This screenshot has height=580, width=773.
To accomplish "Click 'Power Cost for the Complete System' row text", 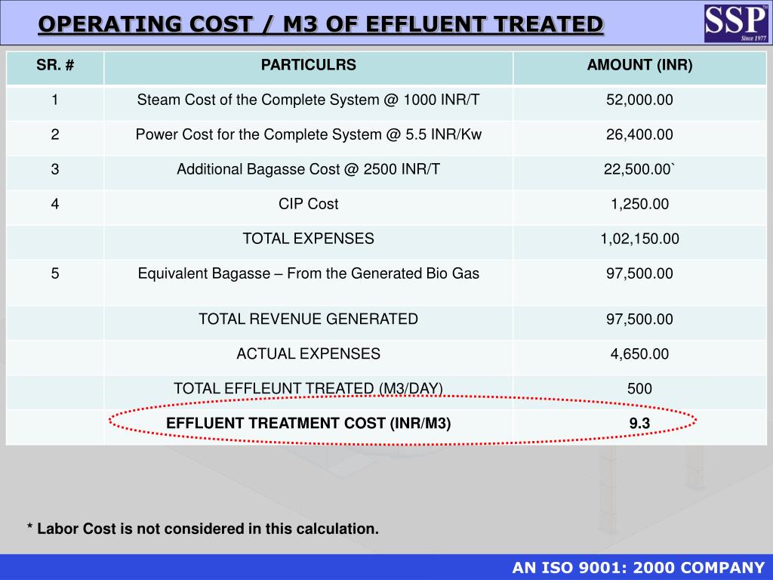I will click(309, 134).
